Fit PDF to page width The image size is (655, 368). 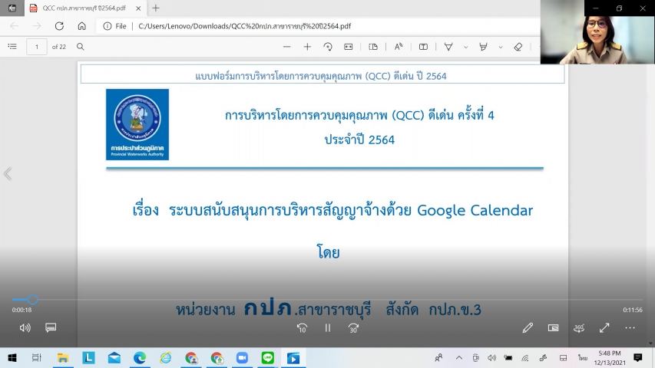tap(349, 47)
